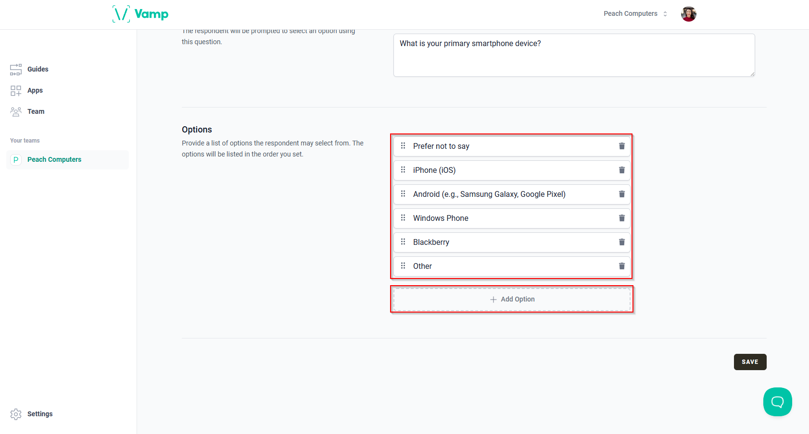Click the Add Option button
The height and width of the screenshot is (434, 809).
coord(512,299)
